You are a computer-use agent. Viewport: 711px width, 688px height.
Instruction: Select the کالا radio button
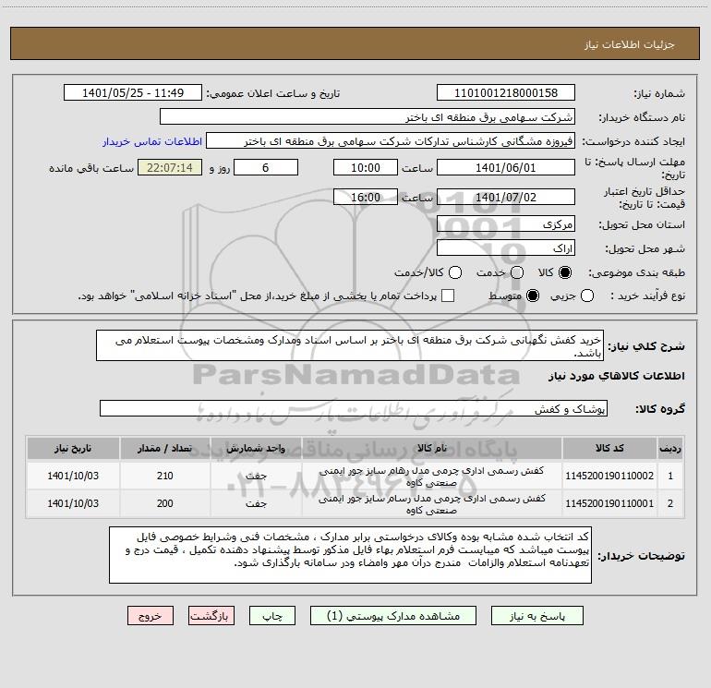(565, 272)
